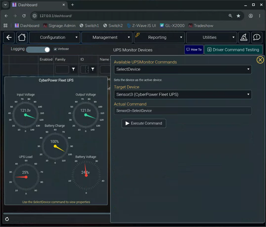Open the Dashboard bookmark

[x=27, y=26]
